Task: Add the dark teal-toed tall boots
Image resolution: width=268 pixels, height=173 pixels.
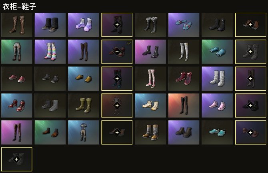Action: 117,79
